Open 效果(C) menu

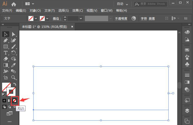pos(78,11)
